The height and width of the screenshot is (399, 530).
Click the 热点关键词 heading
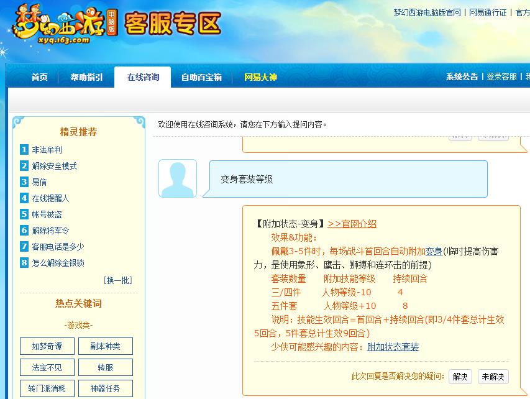tap(78, 303)
